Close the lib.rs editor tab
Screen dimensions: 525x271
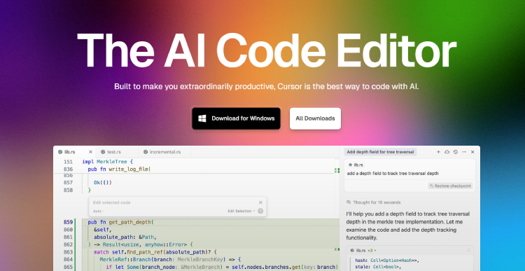[90, 152]
